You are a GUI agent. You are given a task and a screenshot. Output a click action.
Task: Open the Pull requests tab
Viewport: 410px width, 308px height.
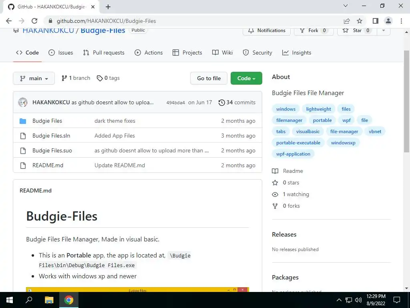pos(104,53)
